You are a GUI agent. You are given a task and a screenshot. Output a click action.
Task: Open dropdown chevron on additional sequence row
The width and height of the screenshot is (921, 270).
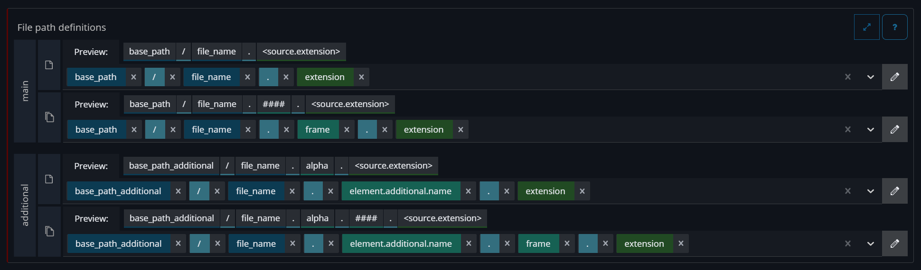coord(870,243)
